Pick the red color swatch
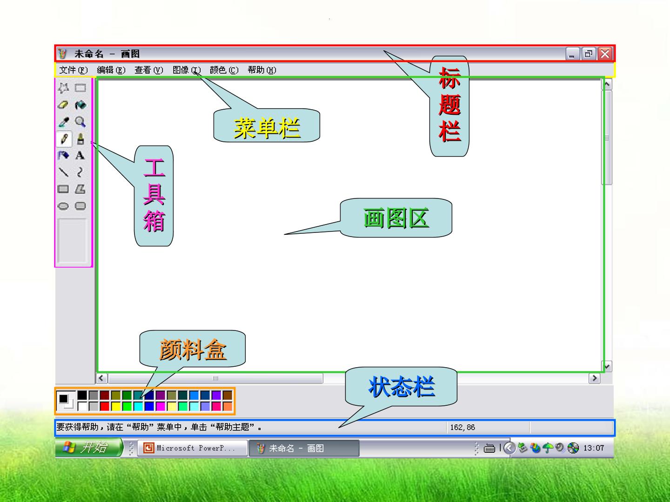The height and width of the screenshot is (502, 670). (105, 406)
